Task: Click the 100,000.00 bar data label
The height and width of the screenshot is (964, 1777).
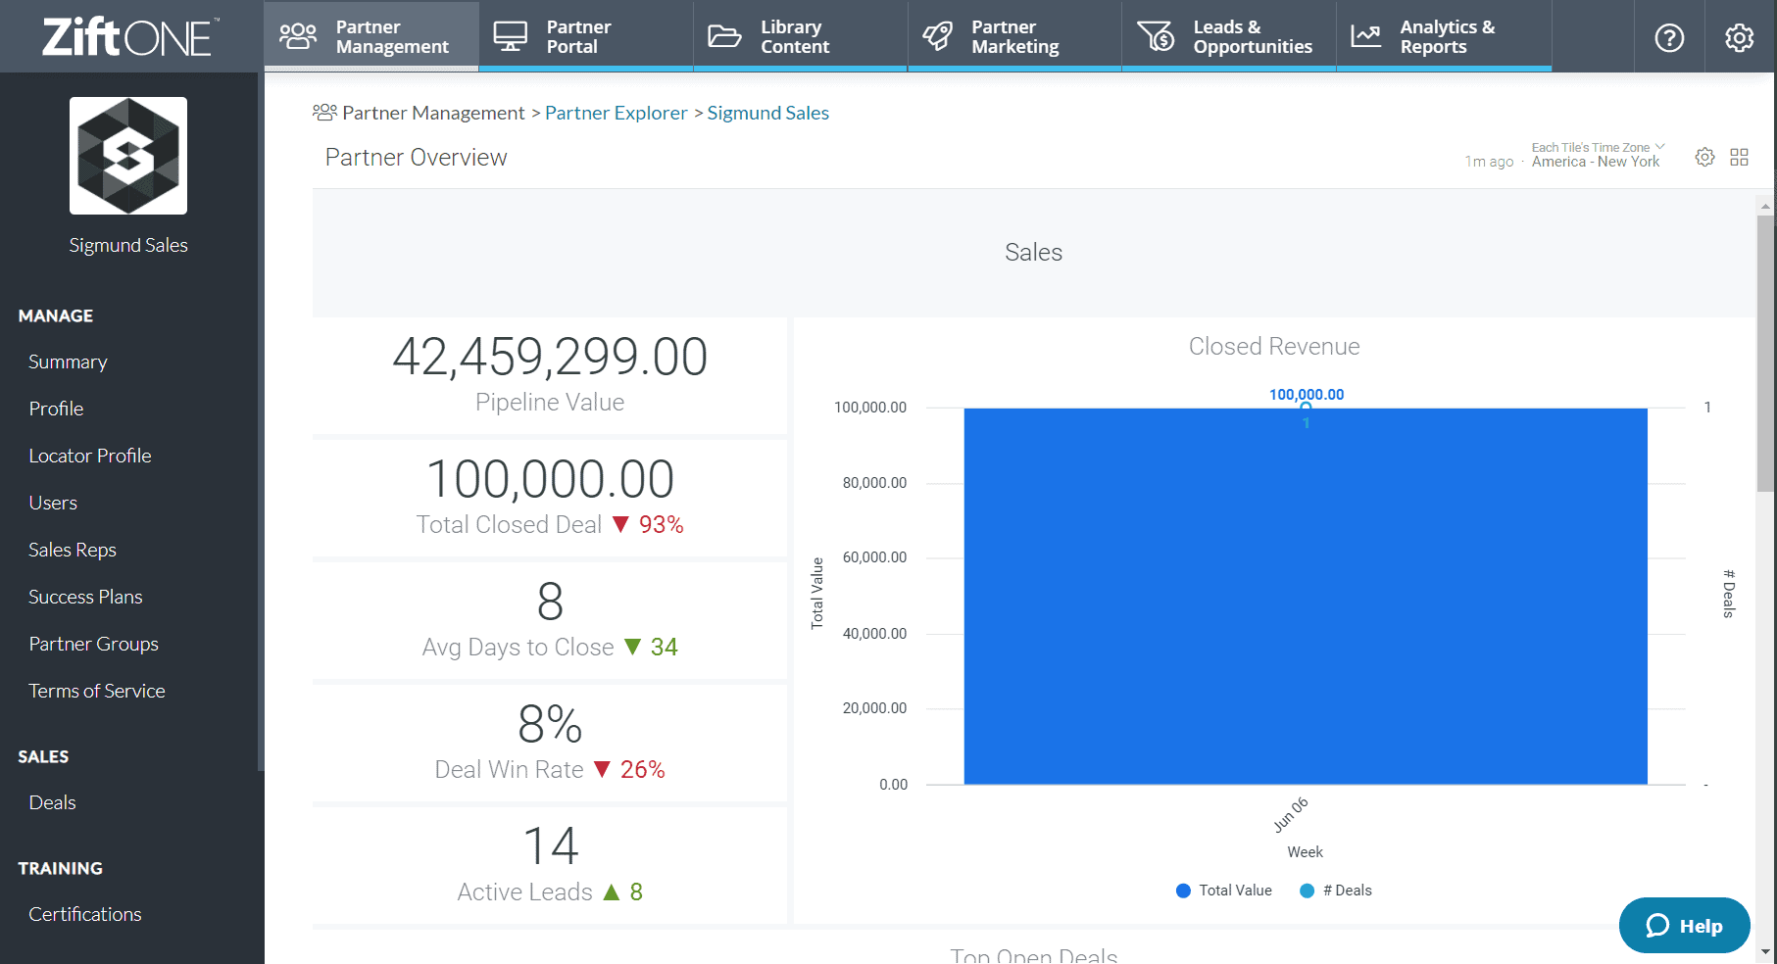Action: [x=1307, y=394]
